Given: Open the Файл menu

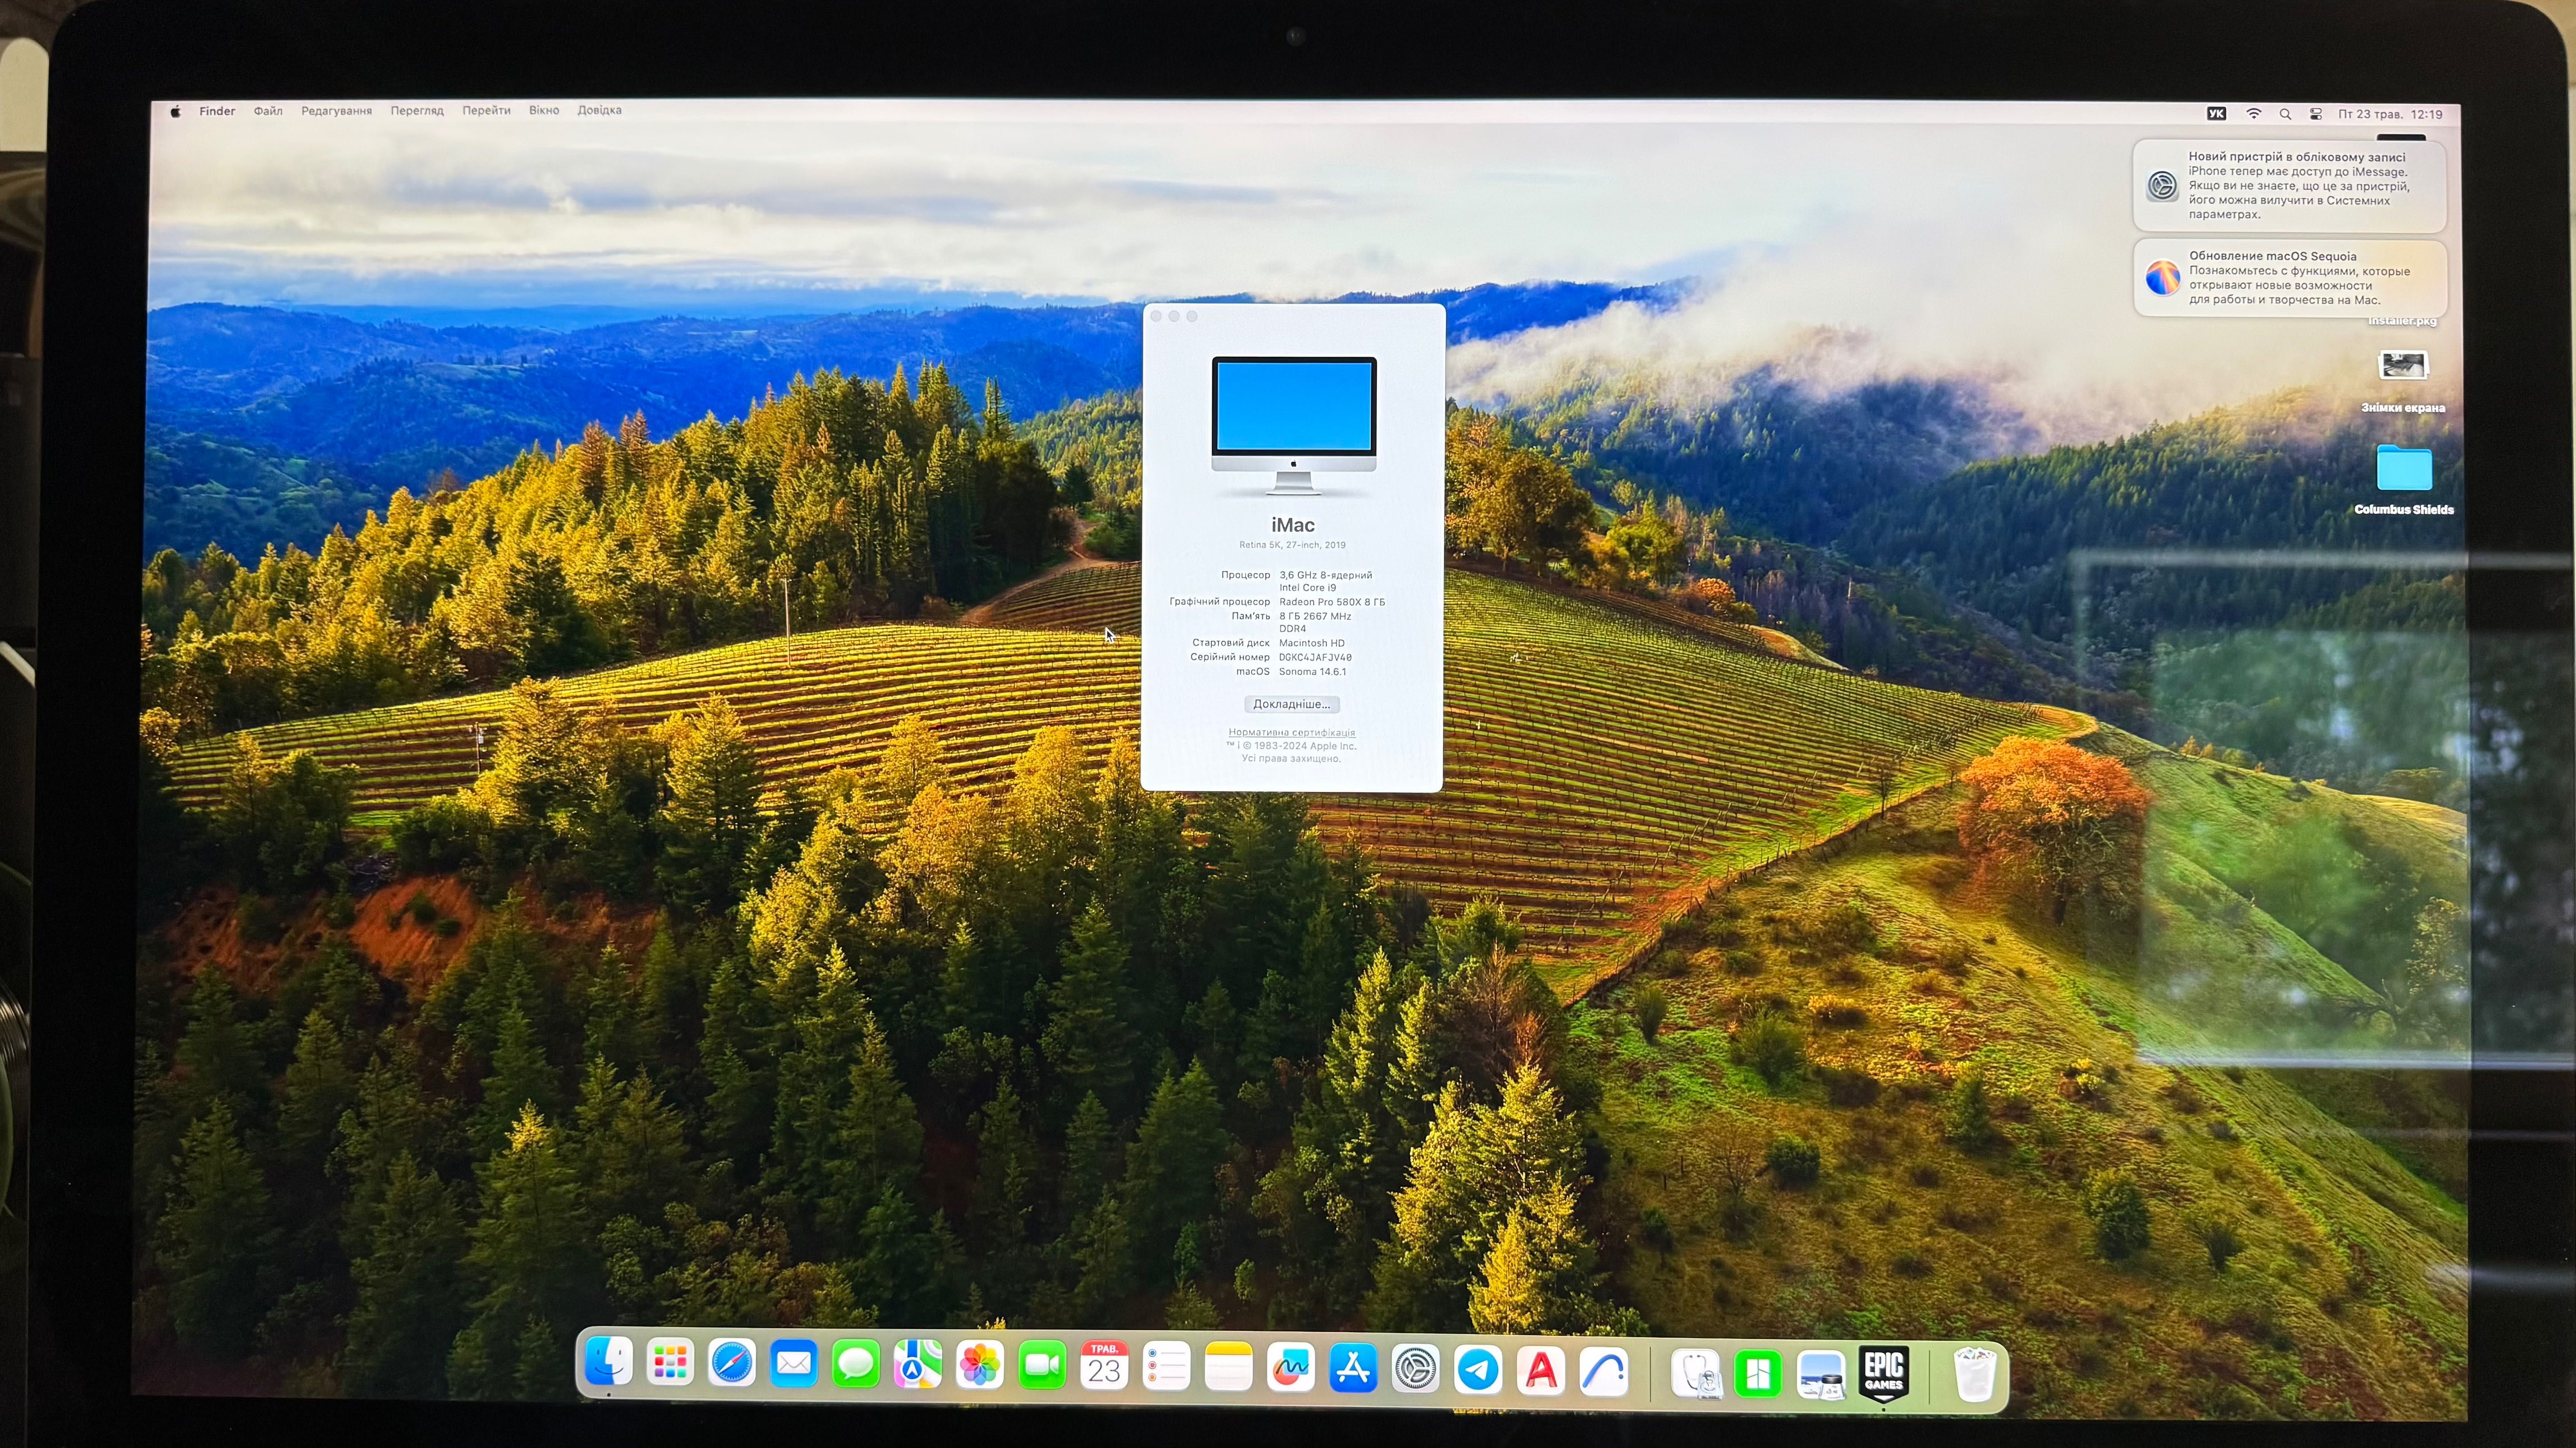Looking at the screenshot, I should point(268,111).
